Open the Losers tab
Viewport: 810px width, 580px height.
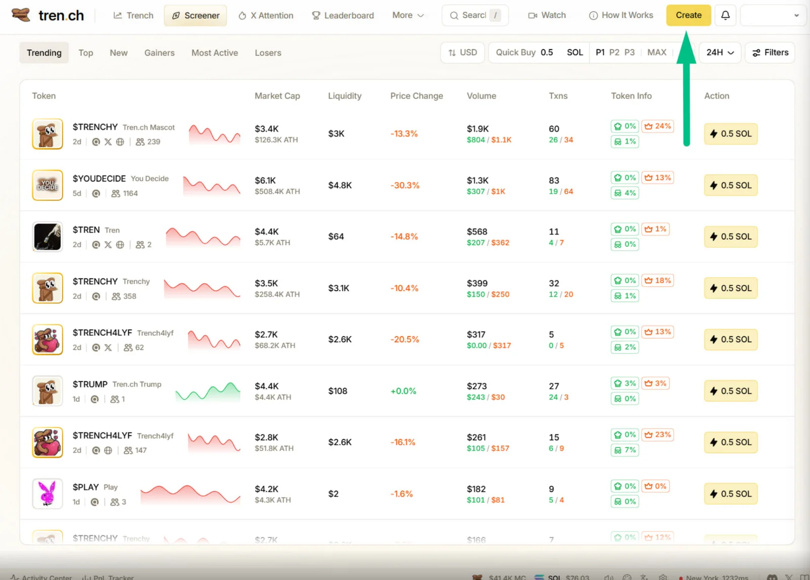pyautogui.click(x=268, y=53)
